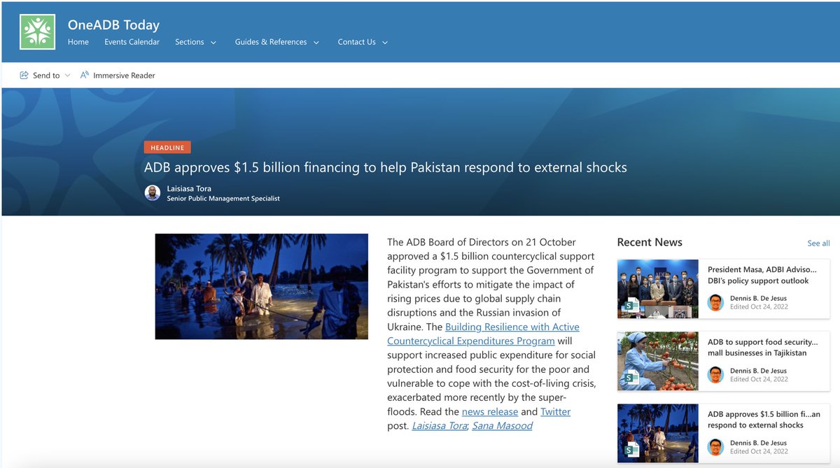This screenshot has width=840, height=468.
Task: Click the Laisiasa Tora italic link
Action: tap(439, 425)
